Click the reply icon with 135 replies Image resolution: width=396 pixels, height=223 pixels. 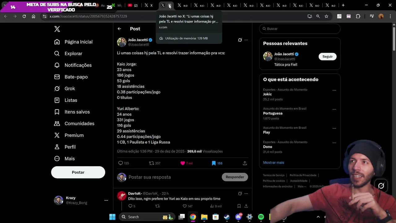click(x=123, y=163)
